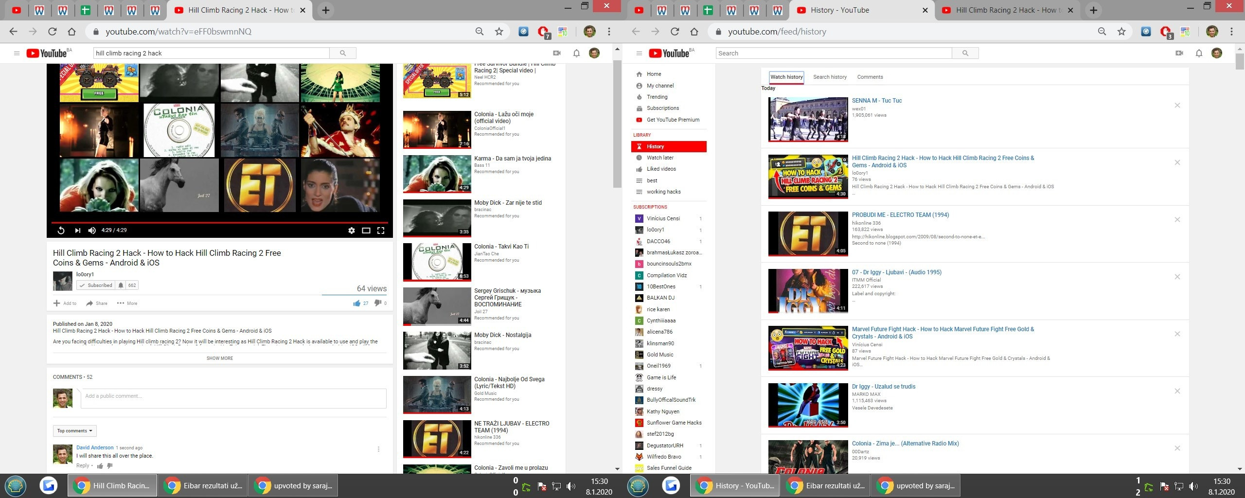Image resolution: width=1245 pixels, height=498 pixels.
Task: Click next video icon in player
Action: (x=77, y=231)
